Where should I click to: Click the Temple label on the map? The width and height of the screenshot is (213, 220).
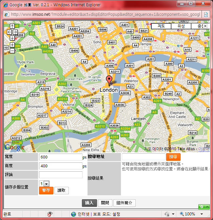point(145,44)
